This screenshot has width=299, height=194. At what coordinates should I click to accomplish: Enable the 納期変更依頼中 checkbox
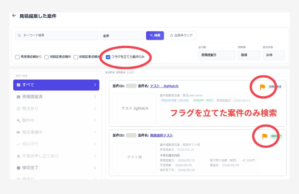pyautogui.click(x=47, y=57)
